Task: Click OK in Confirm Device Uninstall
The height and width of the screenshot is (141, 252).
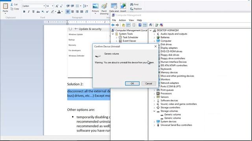Action: coord(132,83)
